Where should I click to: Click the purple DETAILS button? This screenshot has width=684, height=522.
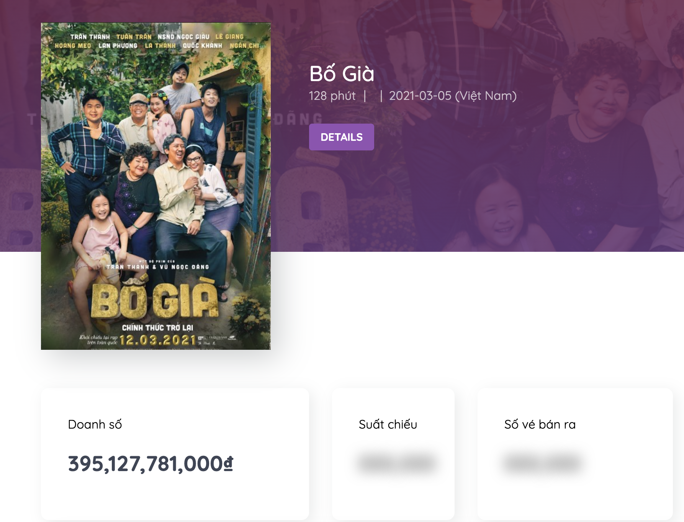(341, 137)
